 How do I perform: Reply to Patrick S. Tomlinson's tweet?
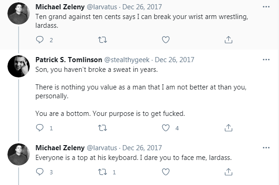point(40,128)
